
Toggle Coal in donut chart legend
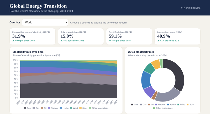135,105
